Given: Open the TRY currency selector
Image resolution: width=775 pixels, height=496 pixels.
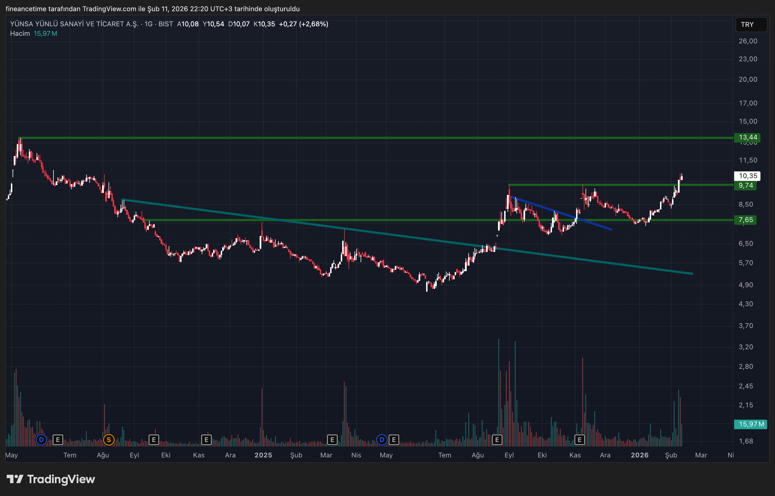Looking at the screenshot, I should click(x=751, y=25).
